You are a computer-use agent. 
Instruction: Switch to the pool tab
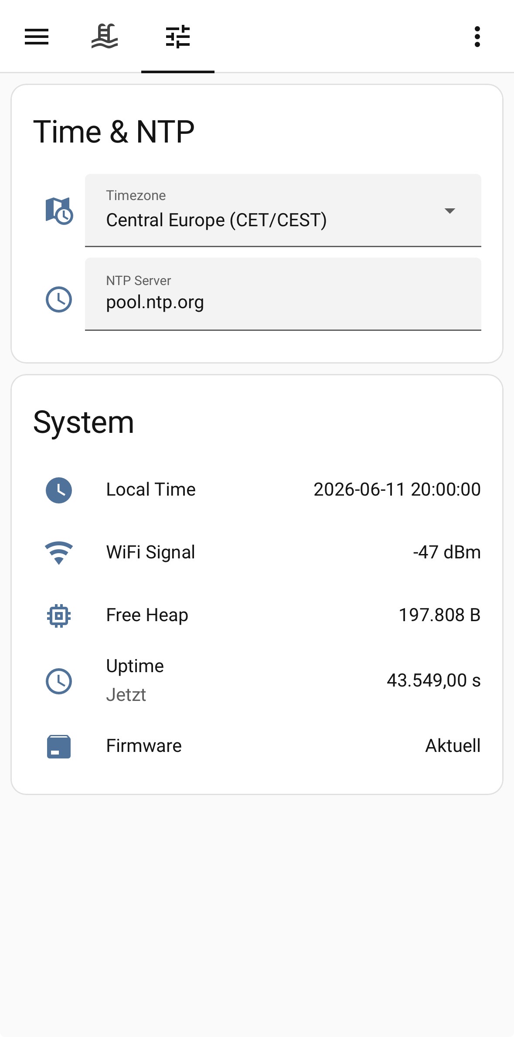pyautogui.click(x=105, y=37)
